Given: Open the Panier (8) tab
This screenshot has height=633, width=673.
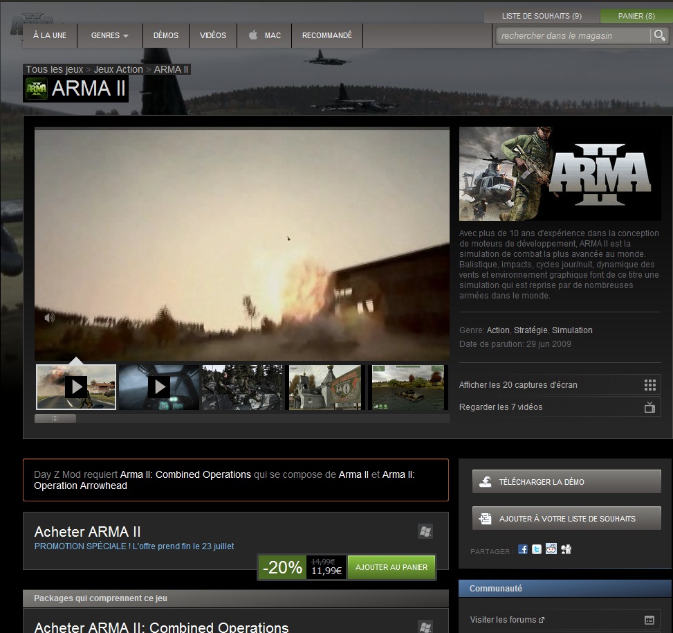Looking at the screenshot, I should tap(636, 16).
